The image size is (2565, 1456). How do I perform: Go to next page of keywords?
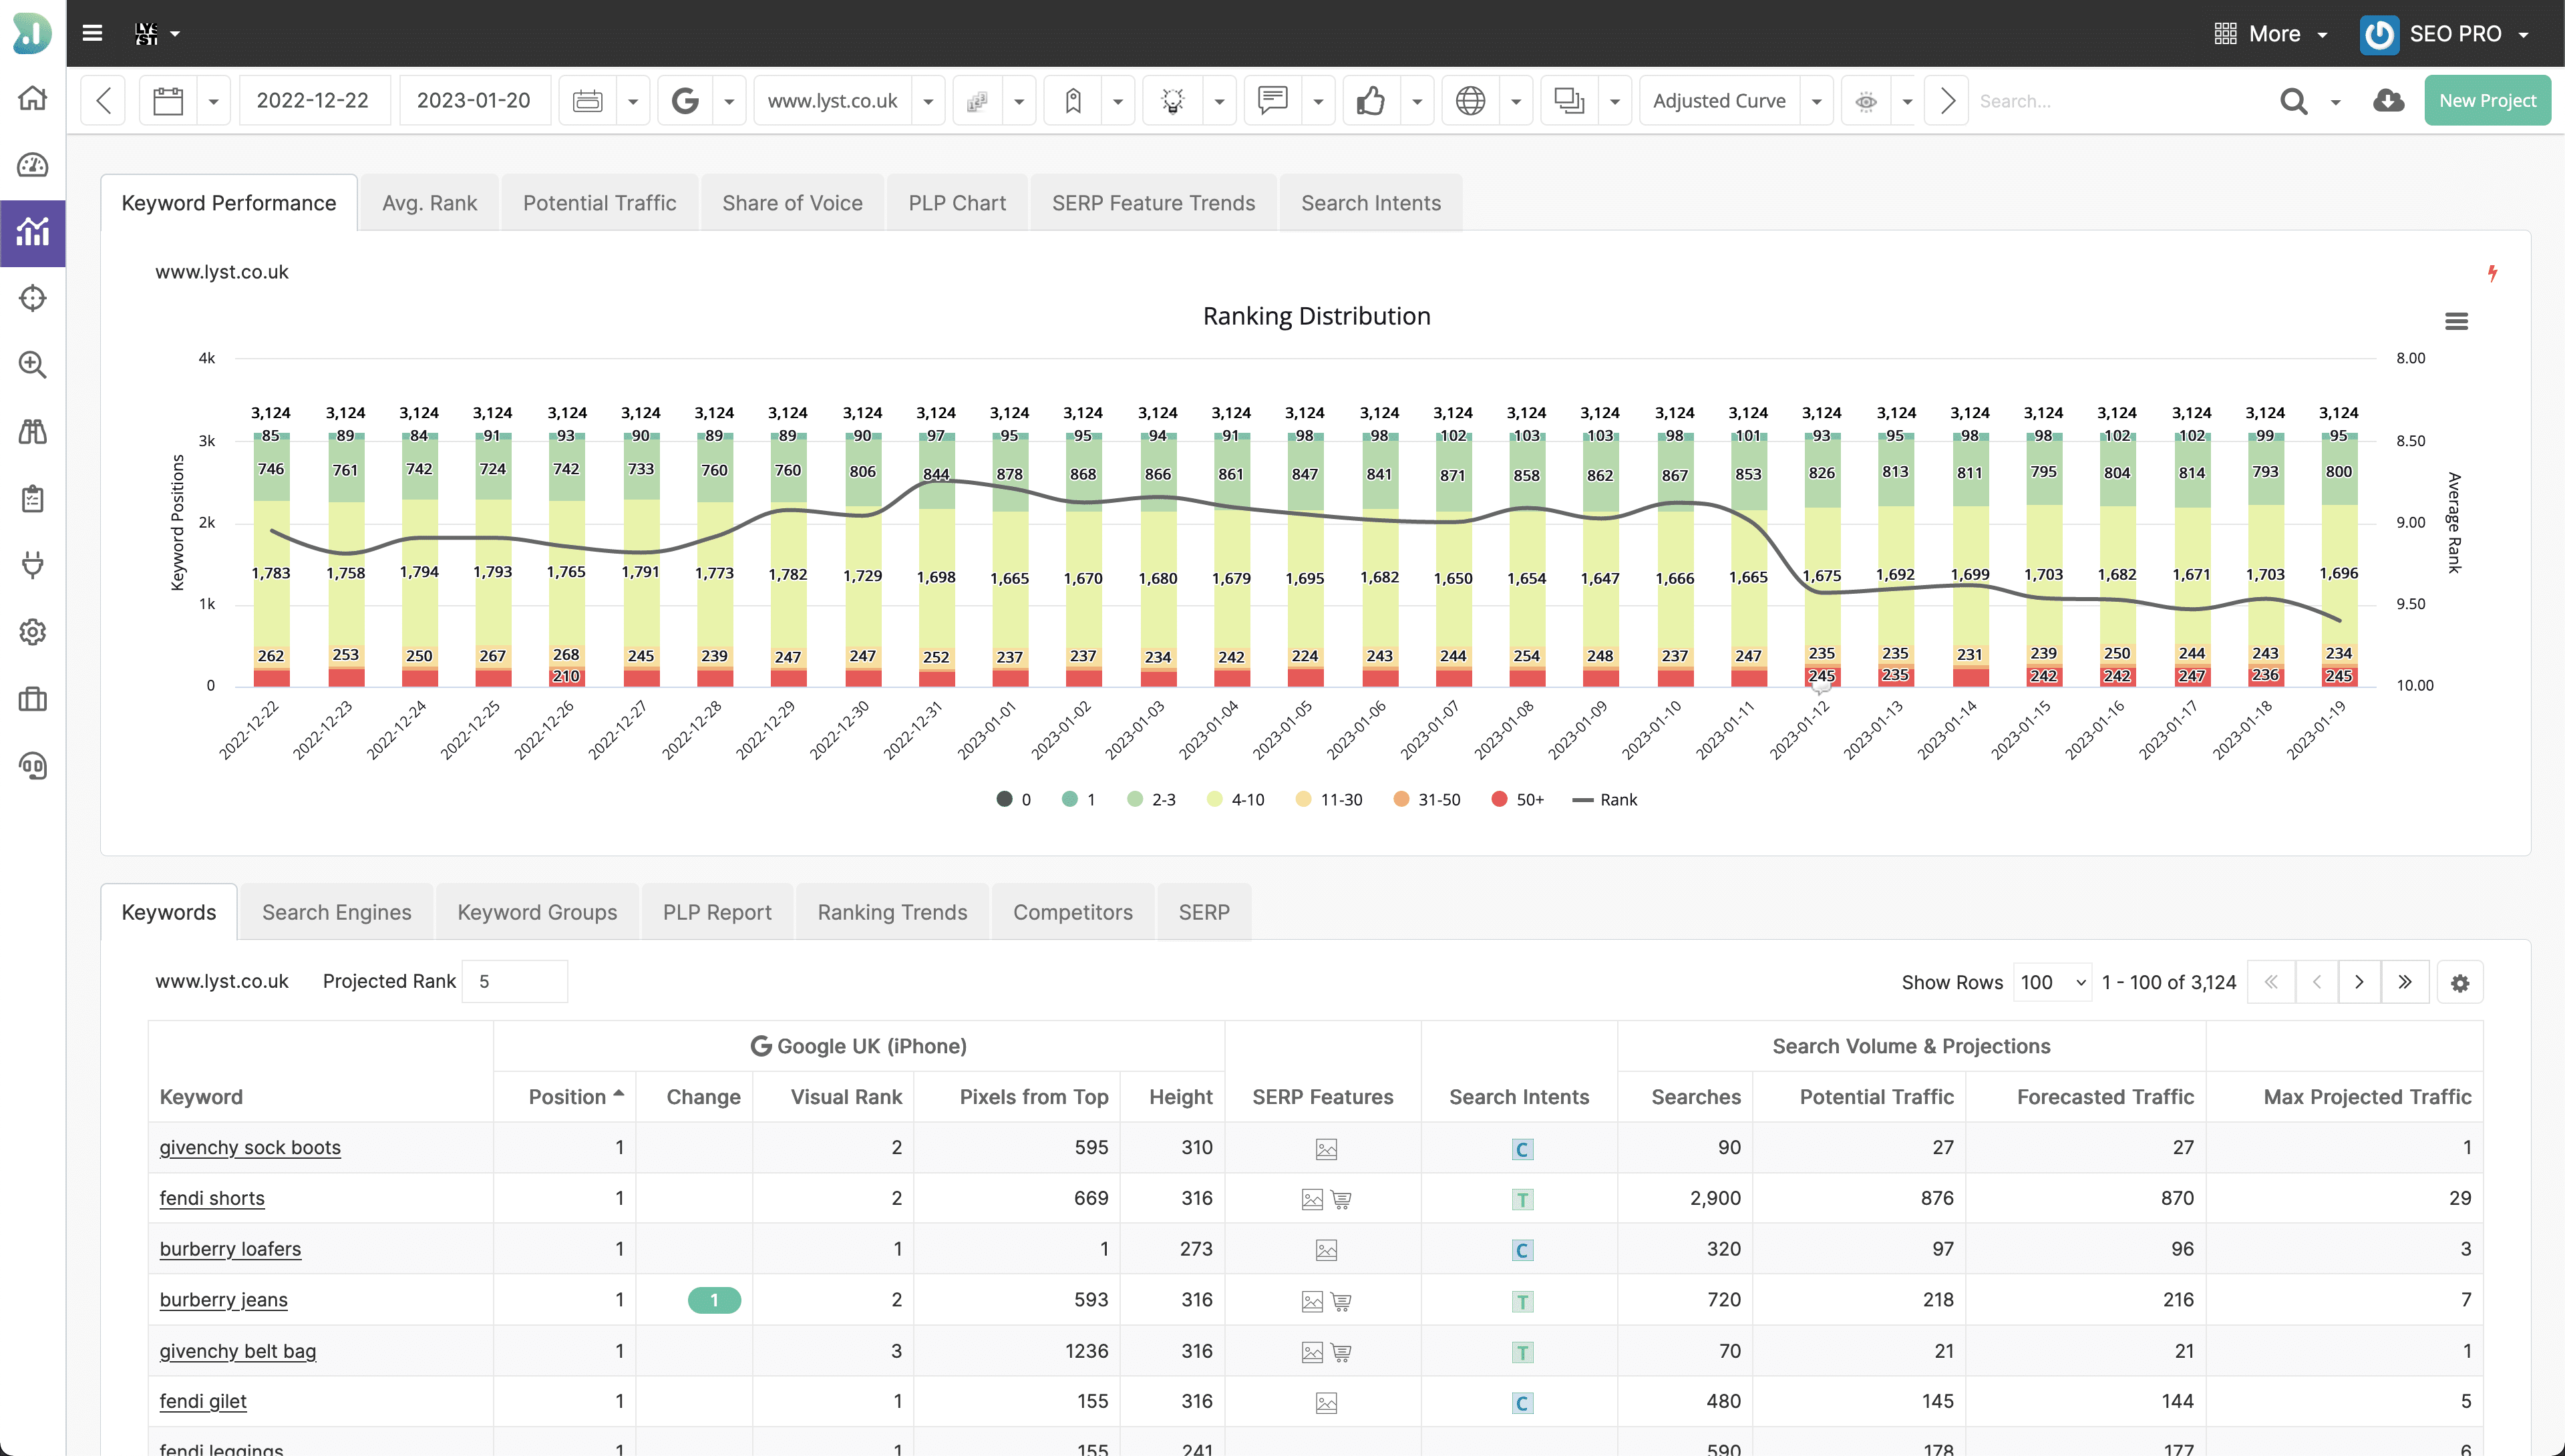2359,982
